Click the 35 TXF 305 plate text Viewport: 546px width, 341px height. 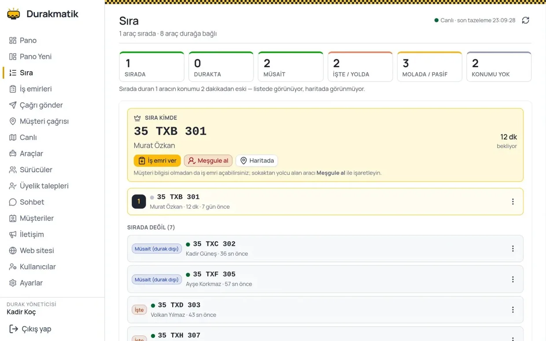click(x=214, y=274)
